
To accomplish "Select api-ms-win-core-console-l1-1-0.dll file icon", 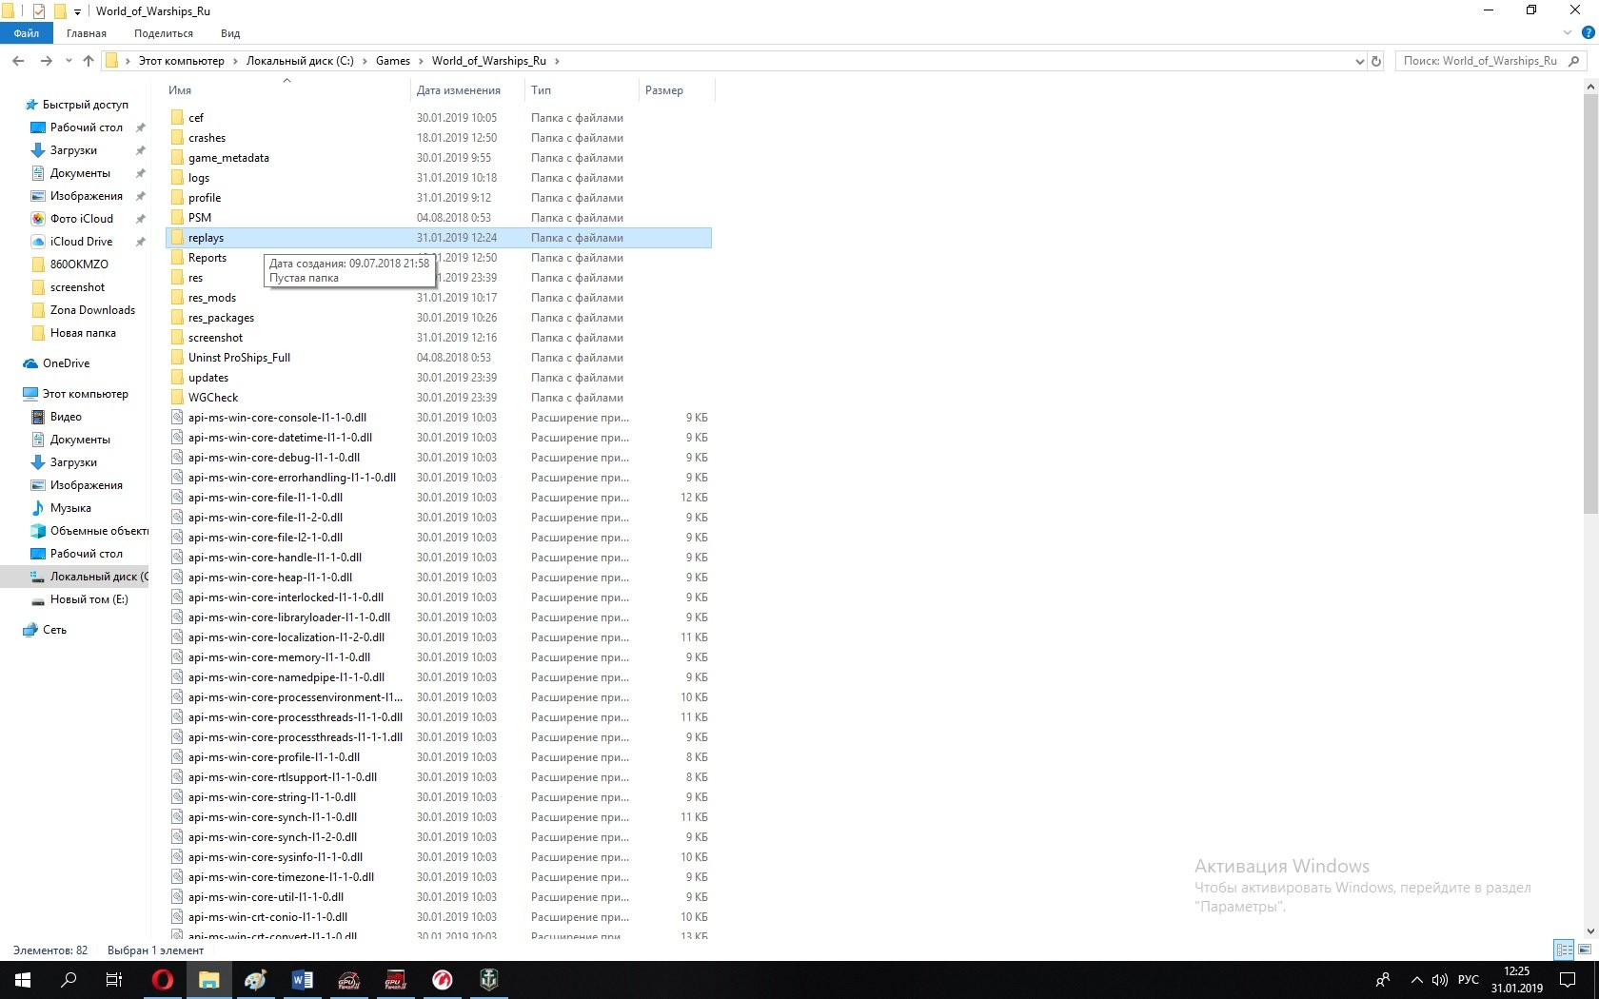I will pos(177,418).
